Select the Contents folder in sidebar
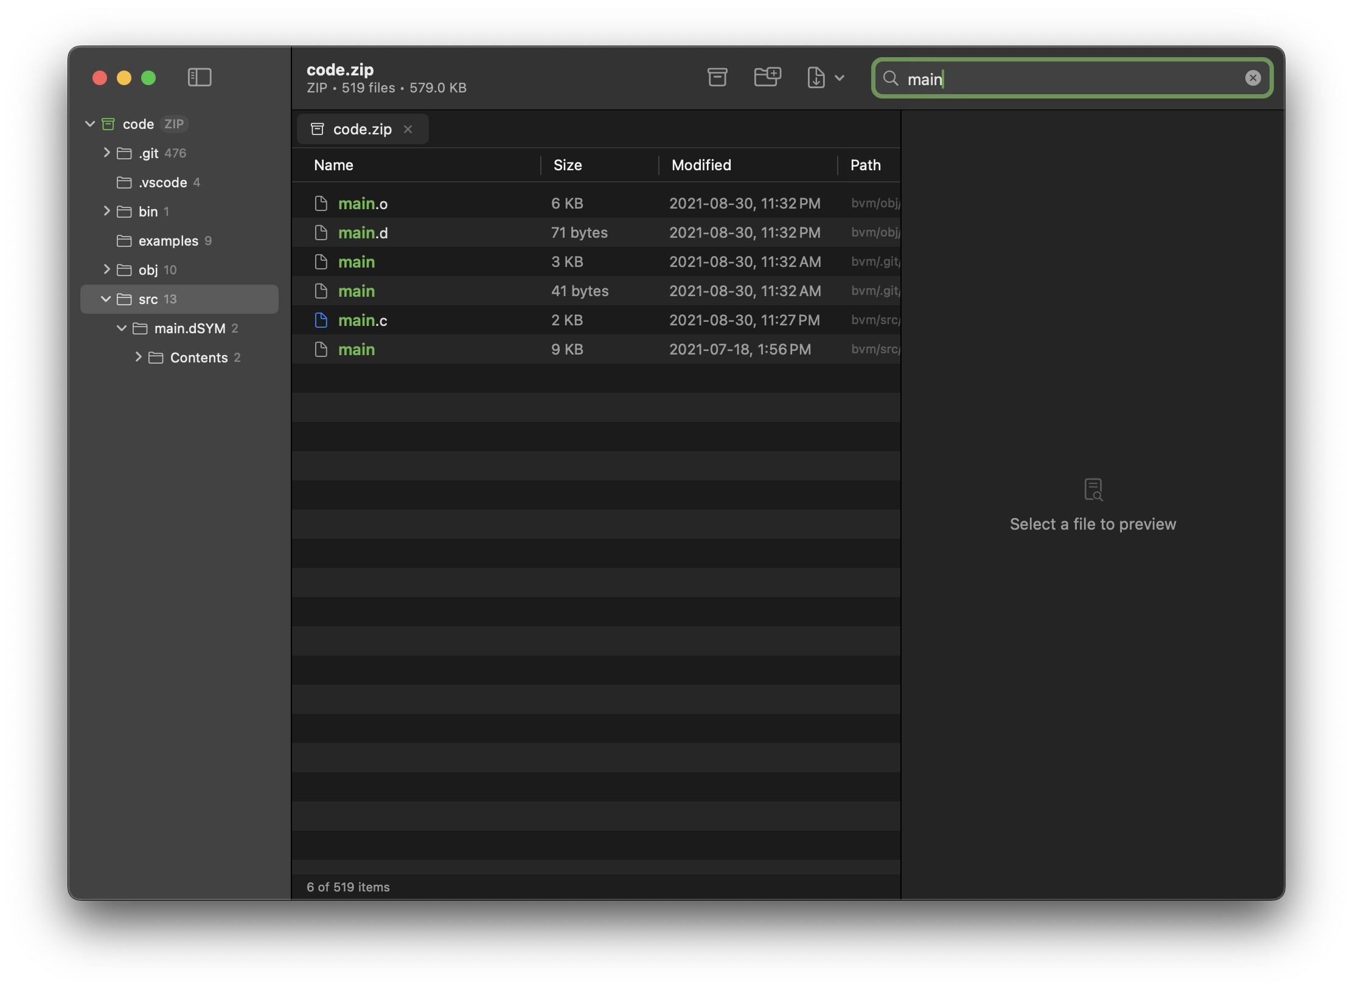1353x990 pixels. pyautogui.click(x=179, y=358)
